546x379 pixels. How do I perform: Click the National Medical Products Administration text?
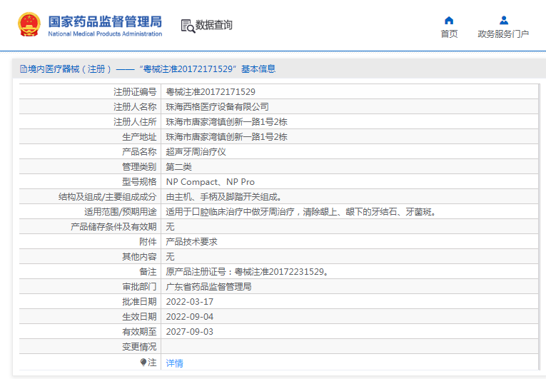point(105,34)
